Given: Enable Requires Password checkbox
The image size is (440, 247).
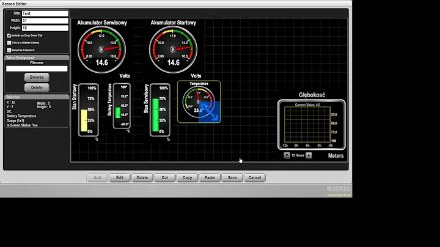Looking at the screenshot, I should pyautogui.click(x=9, y=50).
